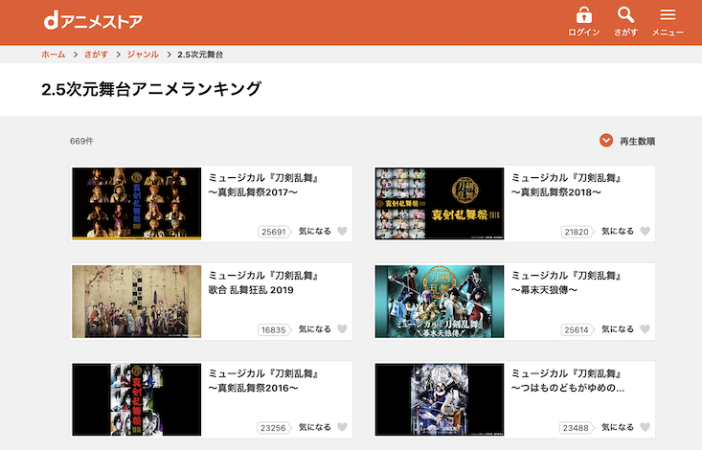Open the 真剣乱舞祭2018 thumbnail
Screen dimensions: 702x450
(x=440, y=204)
